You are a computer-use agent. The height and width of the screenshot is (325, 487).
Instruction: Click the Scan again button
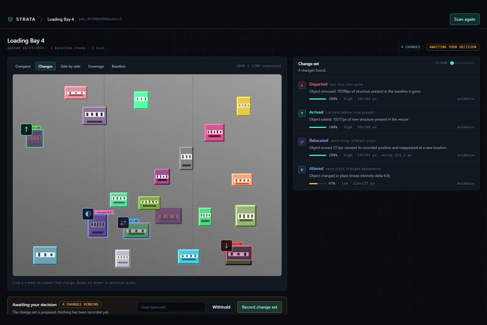[x=464, y=19]
